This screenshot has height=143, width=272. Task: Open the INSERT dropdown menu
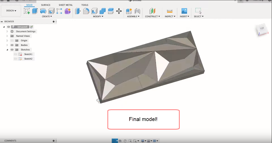pos(184,16)
